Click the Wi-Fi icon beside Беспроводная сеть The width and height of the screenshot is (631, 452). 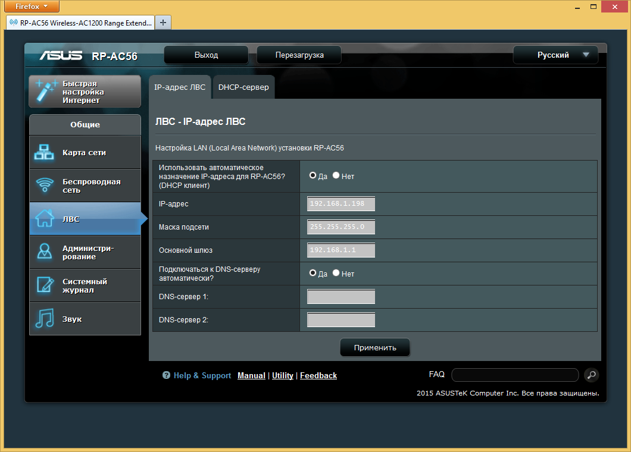(x=45, y=185)
